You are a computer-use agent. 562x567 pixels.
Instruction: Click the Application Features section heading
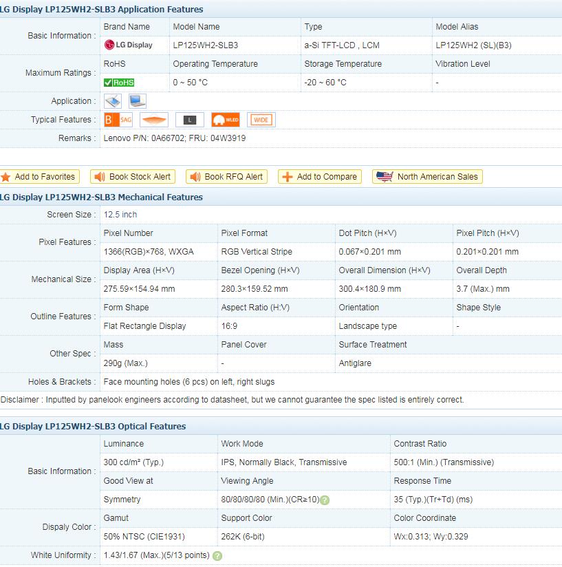tap(102, 10)
